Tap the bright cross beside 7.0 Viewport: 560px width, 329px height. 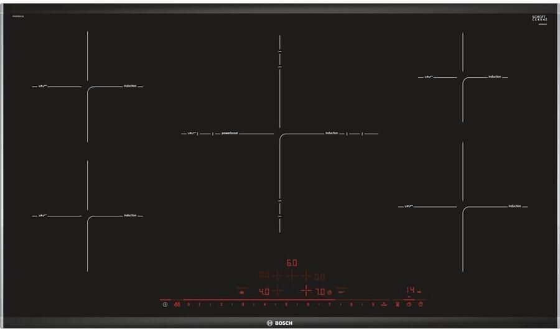click(306, 291)
